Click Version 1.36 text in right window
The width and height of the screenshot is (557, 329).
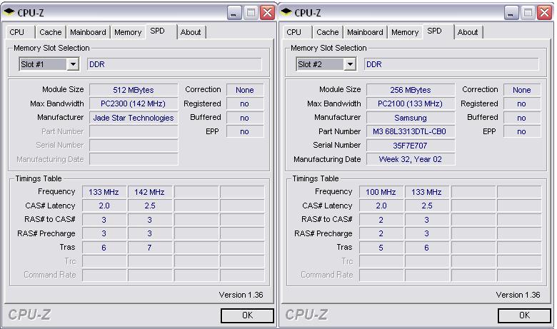(518, 295)
